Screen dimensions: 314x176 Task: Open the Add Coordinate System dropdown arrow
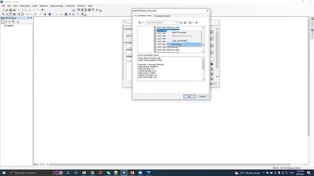(193, 22)
